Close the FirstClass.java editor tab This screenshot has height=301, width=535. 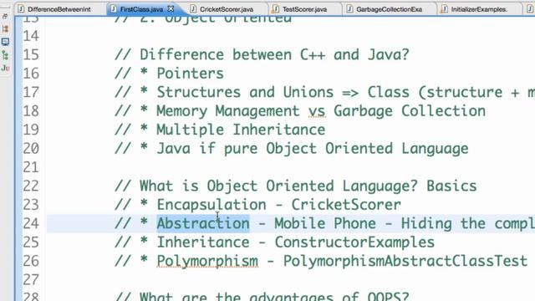(171, 9)
